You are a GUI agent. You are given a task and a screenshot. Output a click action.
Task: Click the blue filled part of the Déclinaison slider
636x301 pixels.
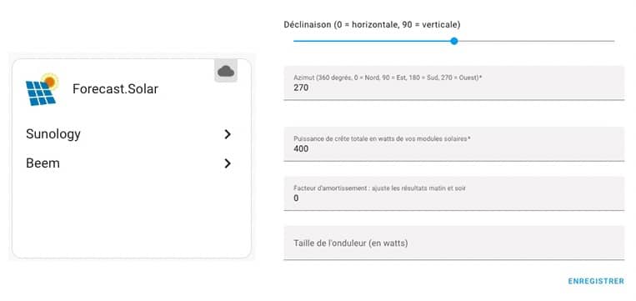coord(372,41)
